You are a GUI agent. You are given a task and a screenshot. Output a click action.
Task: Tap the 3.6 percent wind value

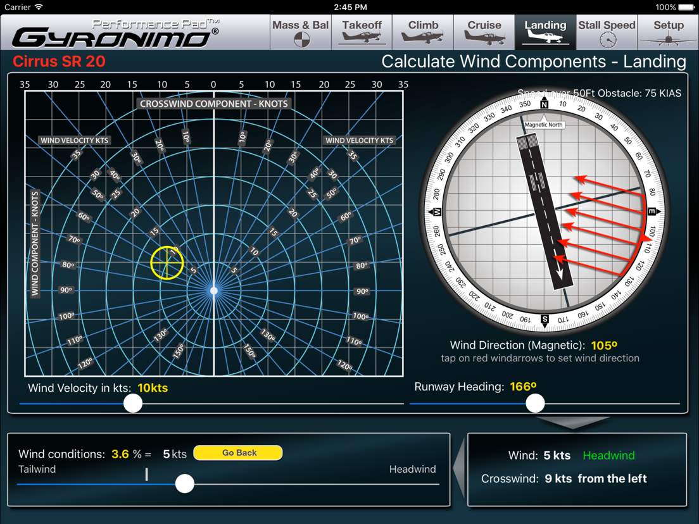click(x=120, y=454)
